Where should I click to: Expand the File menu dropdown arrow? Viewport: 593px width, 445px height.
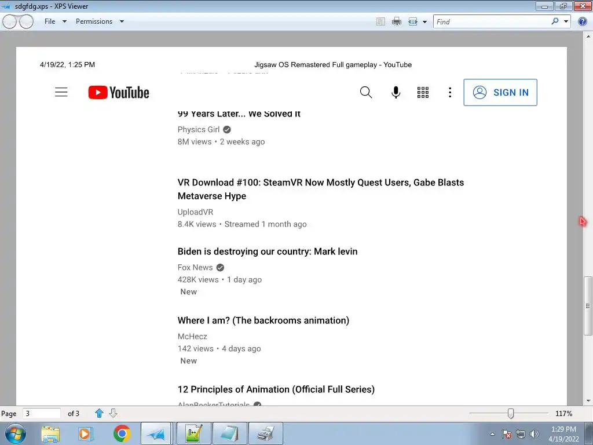pos(64,21)
